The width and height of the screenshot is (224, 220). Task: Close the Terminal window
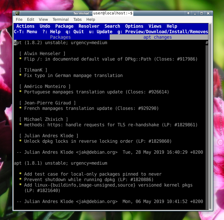(208, 13)
